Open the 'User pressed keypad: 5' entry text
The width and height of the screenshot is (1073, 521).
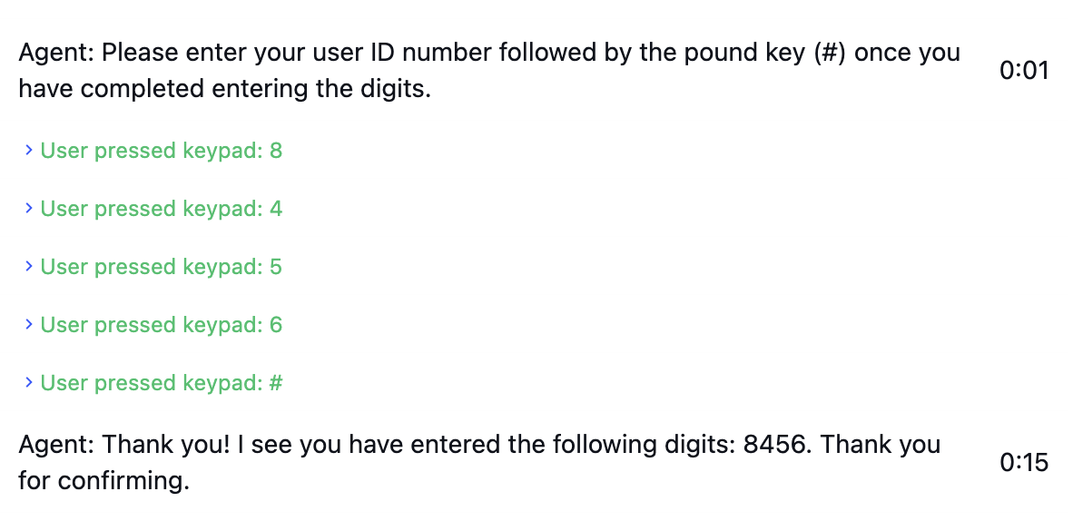pos(162,267)
